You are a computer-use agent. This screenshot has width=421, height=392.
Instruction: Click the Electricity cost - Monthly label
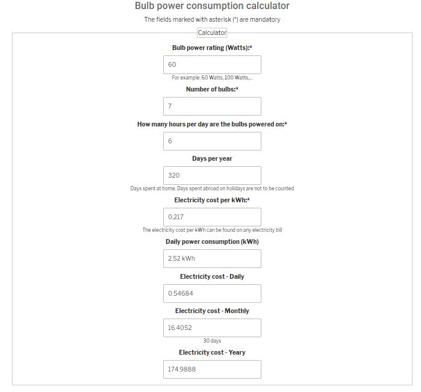point(212,311)
